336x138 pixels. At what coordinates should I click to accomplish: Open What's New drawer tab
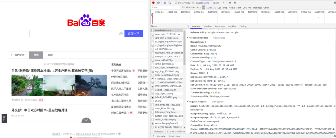(175, 136)
